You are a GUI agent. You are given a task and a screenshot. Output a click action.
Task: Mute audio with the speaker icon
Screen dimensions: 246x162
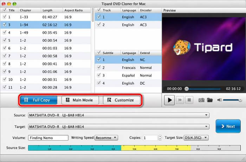click(219, 100)
